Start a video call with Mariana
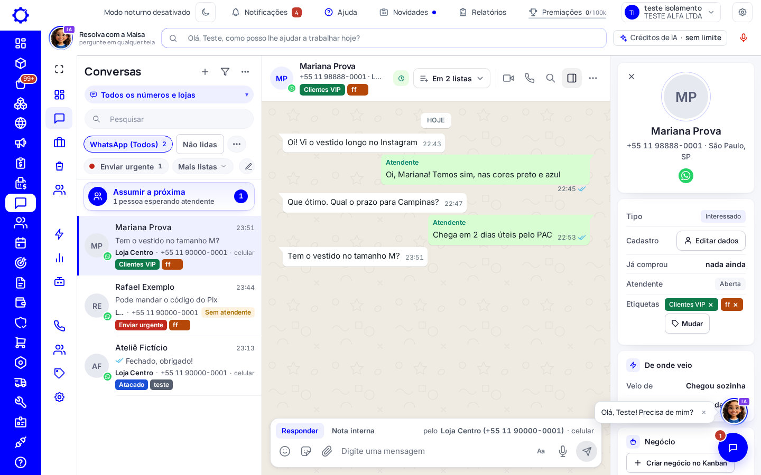Screen dimensions: 761x475 [x=508, y=78]
